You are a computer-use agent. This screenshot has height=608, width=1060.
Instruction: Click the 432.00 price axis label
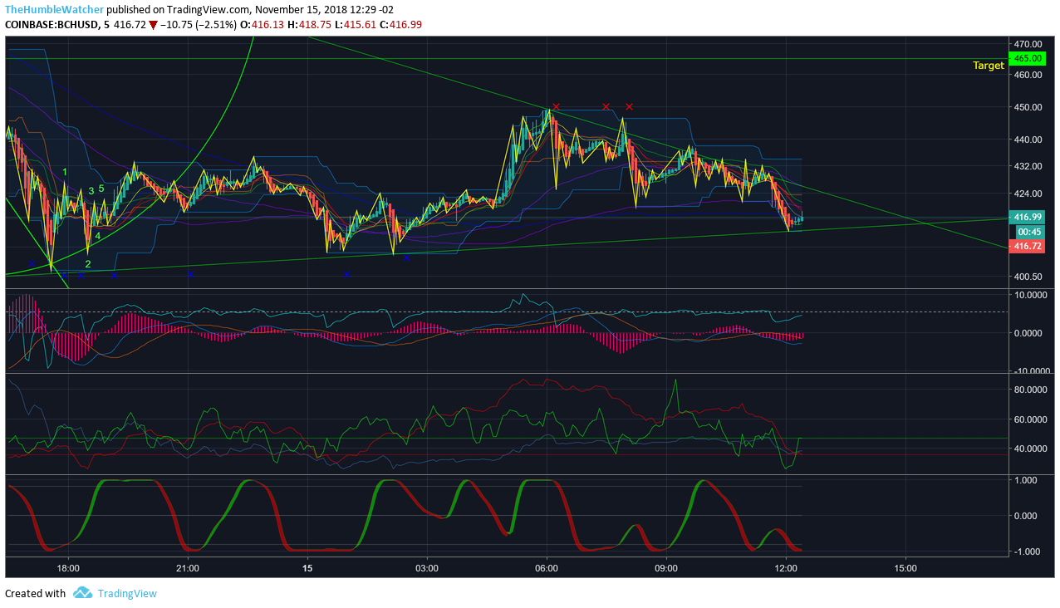click(1028, 166)
